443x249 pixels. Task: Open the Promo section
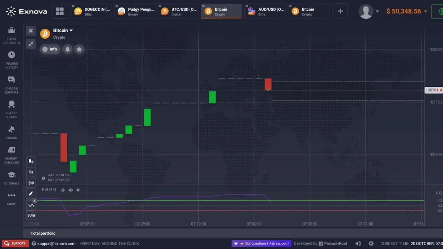[11, 133]
